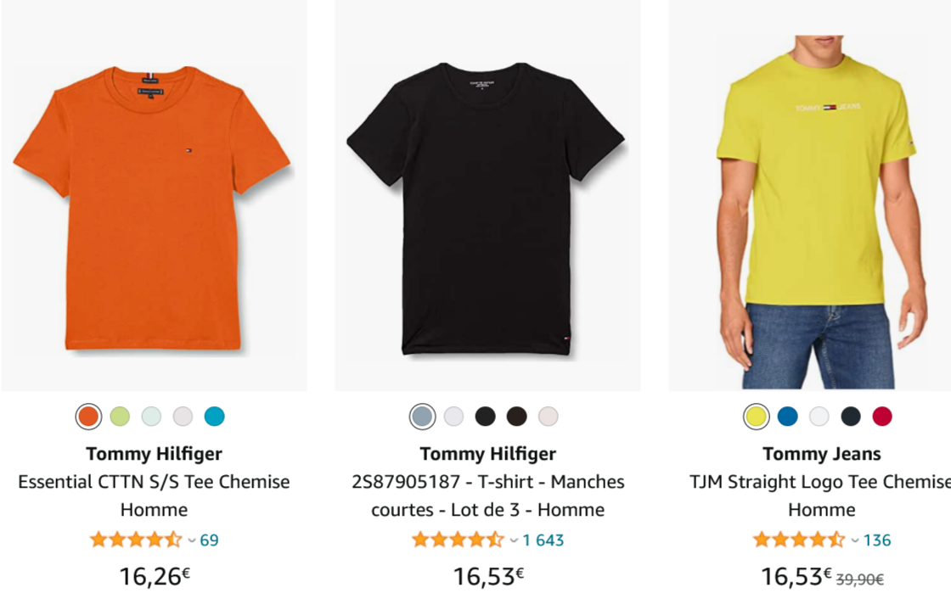Viewport: 951px width, 593px height.
Task: Pick the black color for the 3-pack t-shirt
Action: pos(485,416)
